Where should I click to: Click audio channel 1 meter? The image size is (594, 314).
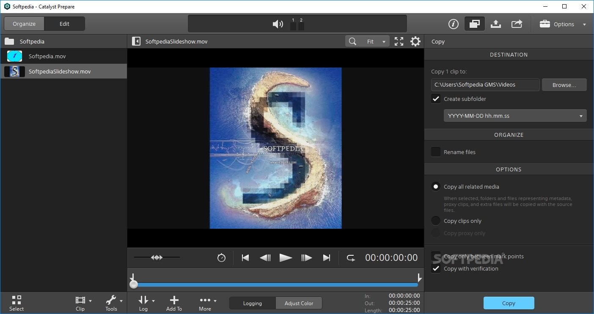[x=293, y=26]
